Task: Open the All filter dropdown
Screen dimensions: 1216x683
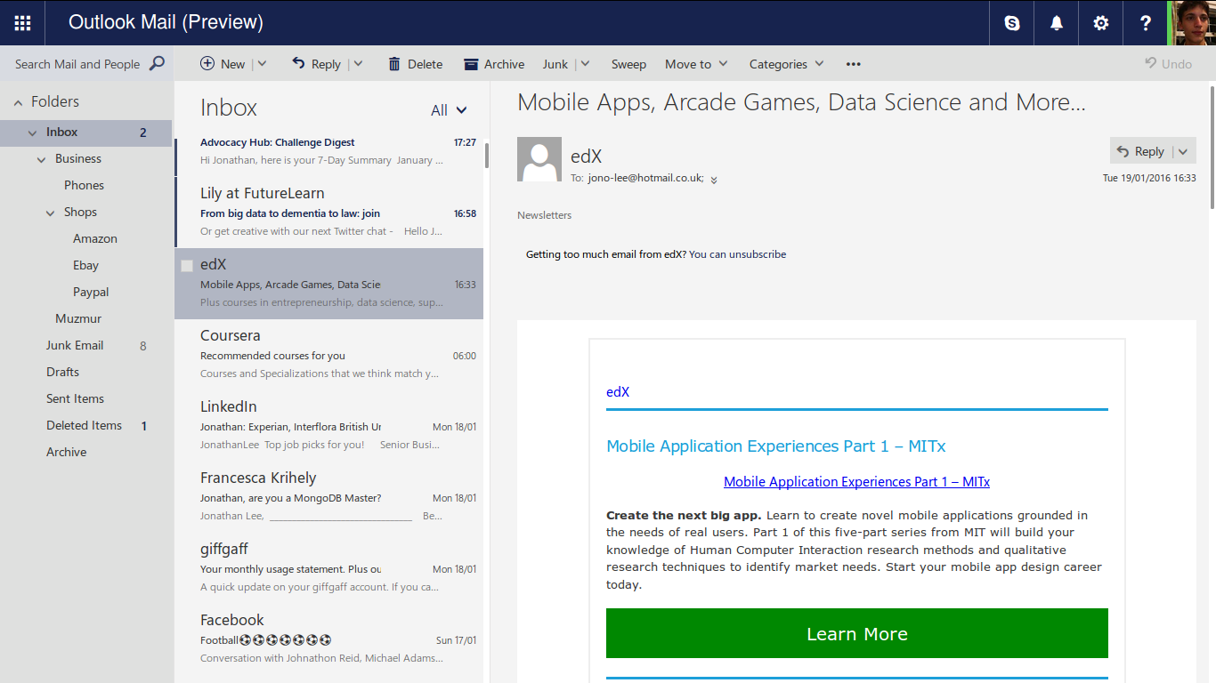Action: point(449,110)
